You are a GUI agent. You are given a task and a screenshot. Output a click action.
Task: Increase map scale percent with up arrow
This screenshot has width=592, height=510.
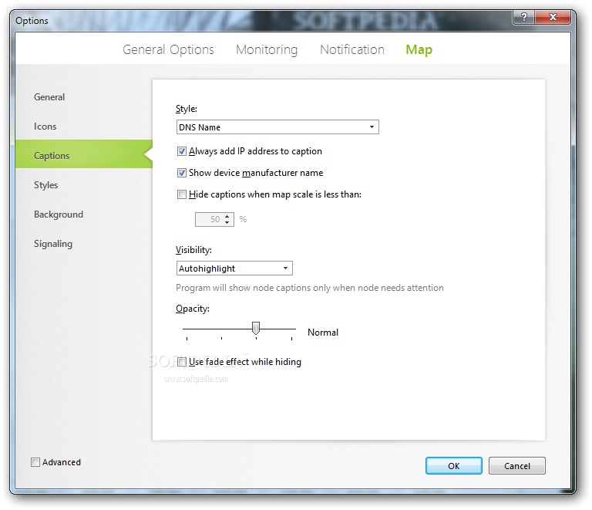click(227, 217)
